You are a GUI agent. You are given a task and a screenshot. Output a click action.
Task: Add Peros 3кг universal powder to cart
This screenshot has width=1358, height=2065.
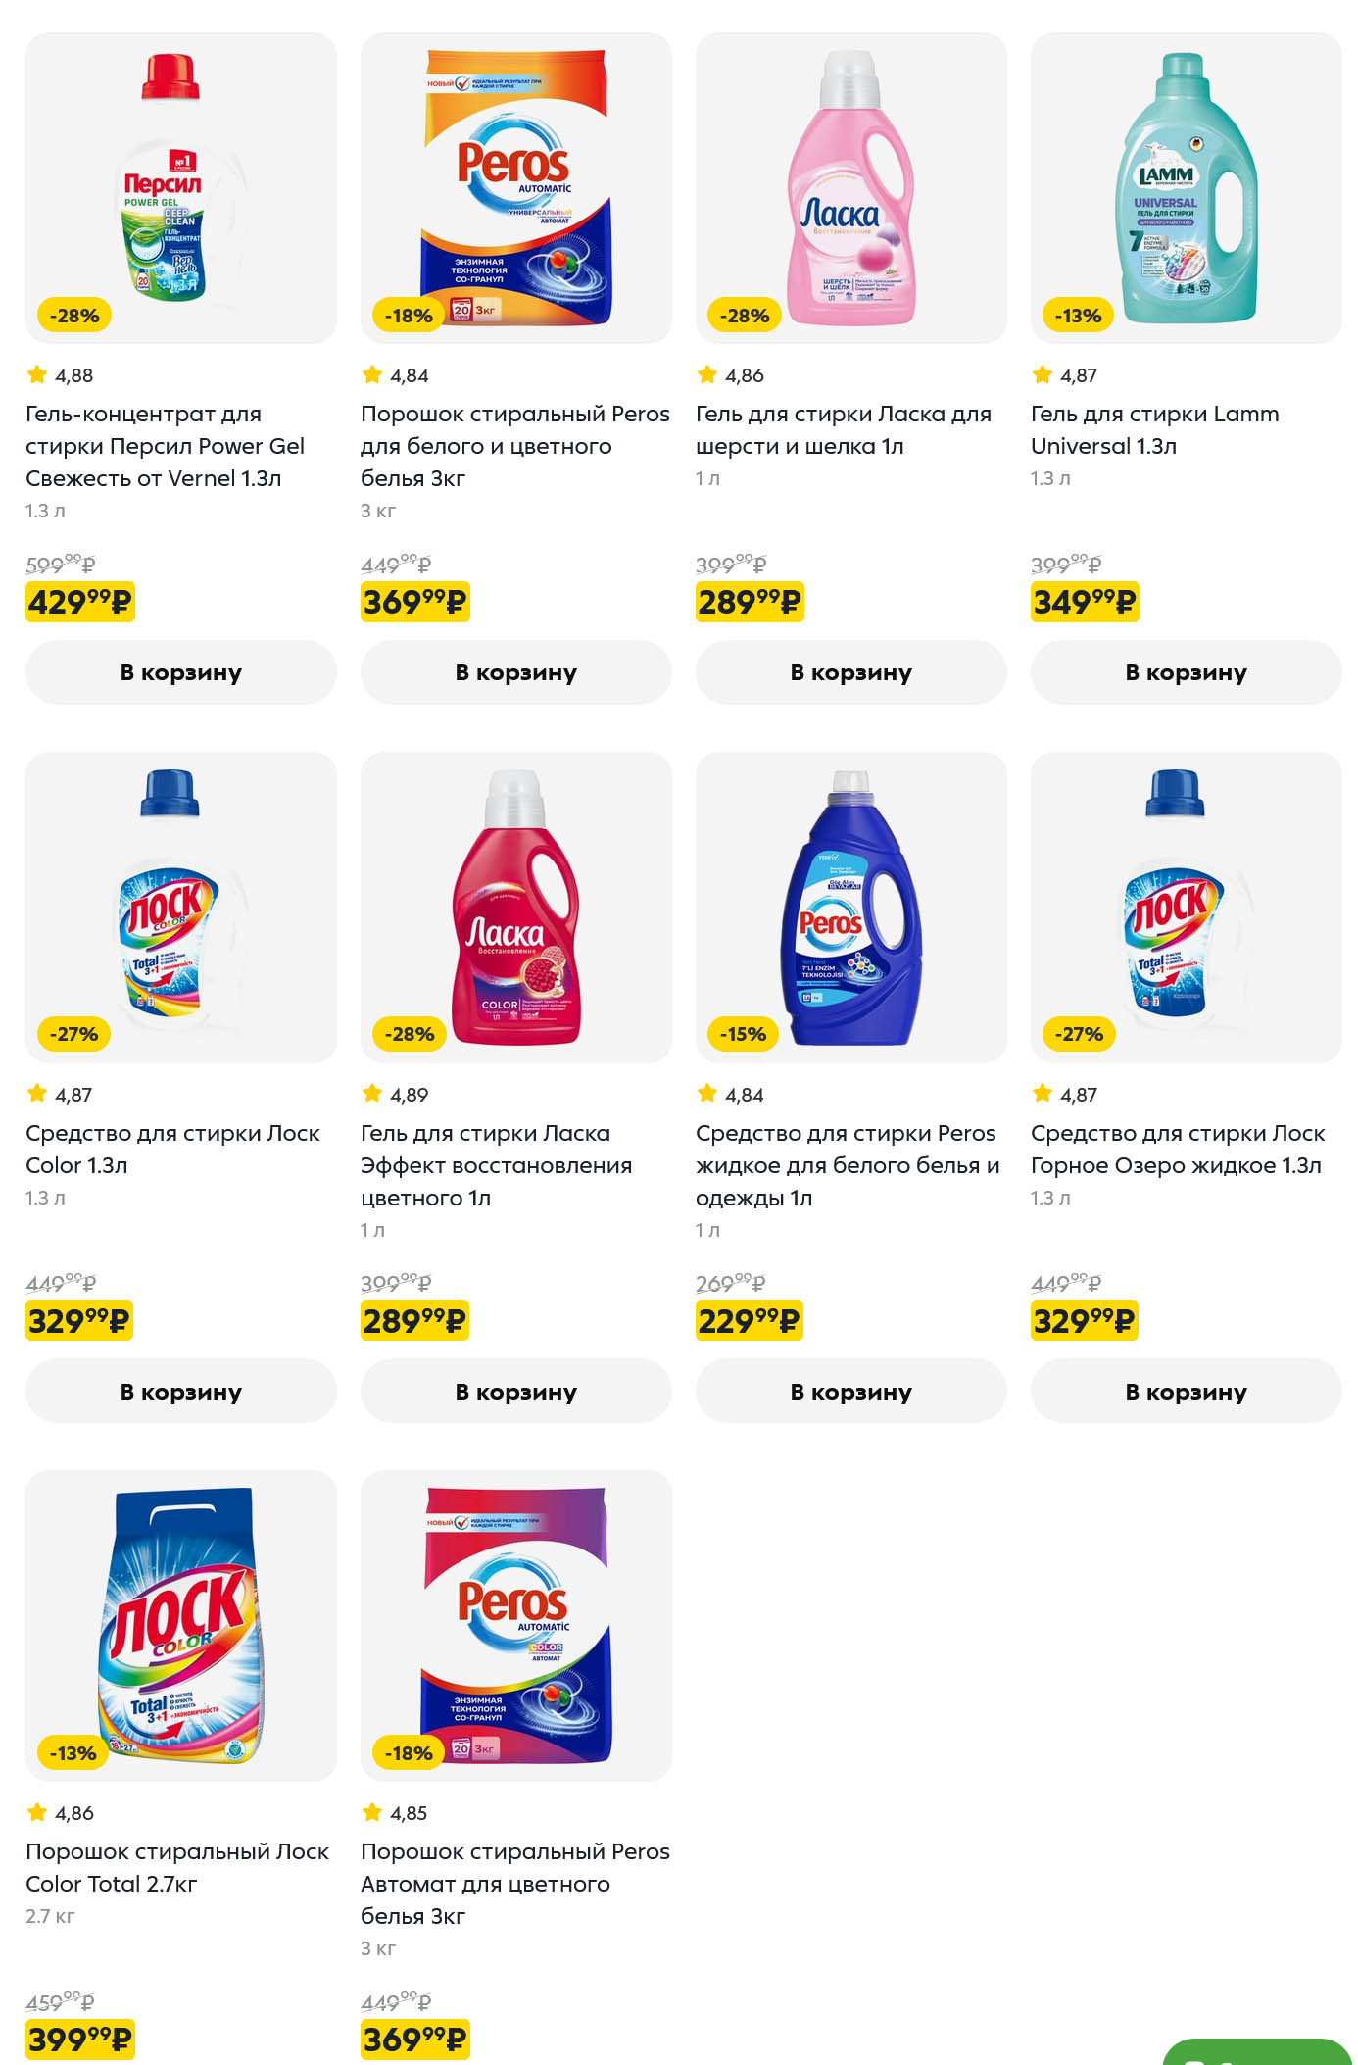tap(515, 672)
